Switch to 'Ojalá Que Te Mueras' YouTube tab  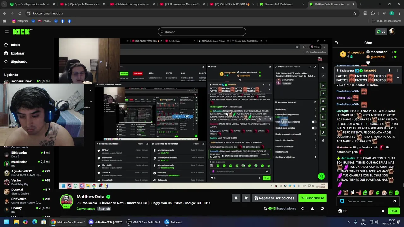click(x=82, y=4)
